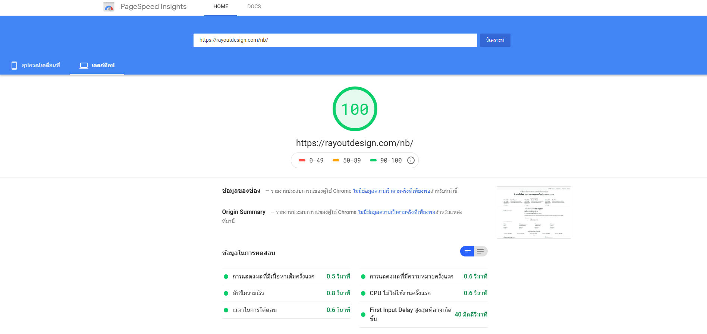The image size is (707, 334).
Task: Expand the First Input Delay metric row
Action: (x=423, y=314)
